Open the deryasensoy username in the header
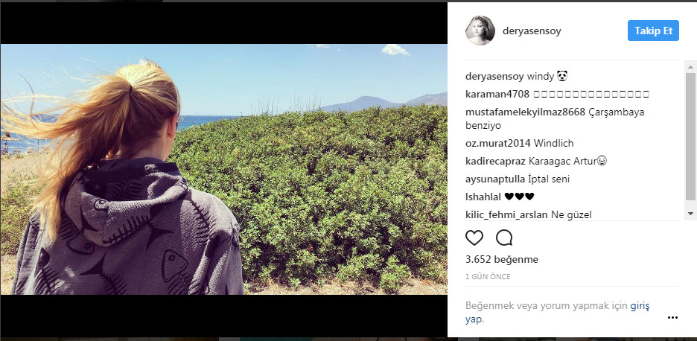Screen dimensions: 697x341 pos(532,31)
